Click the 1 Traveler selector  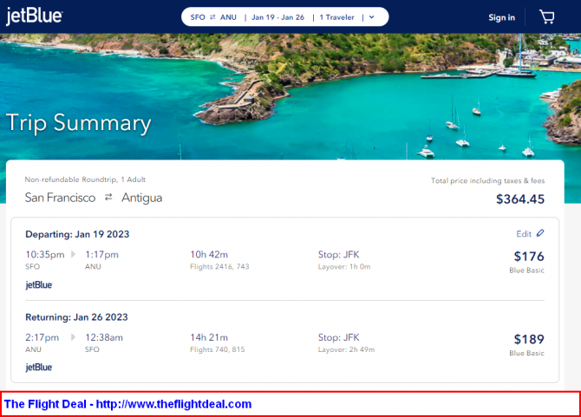coord(336,17)
